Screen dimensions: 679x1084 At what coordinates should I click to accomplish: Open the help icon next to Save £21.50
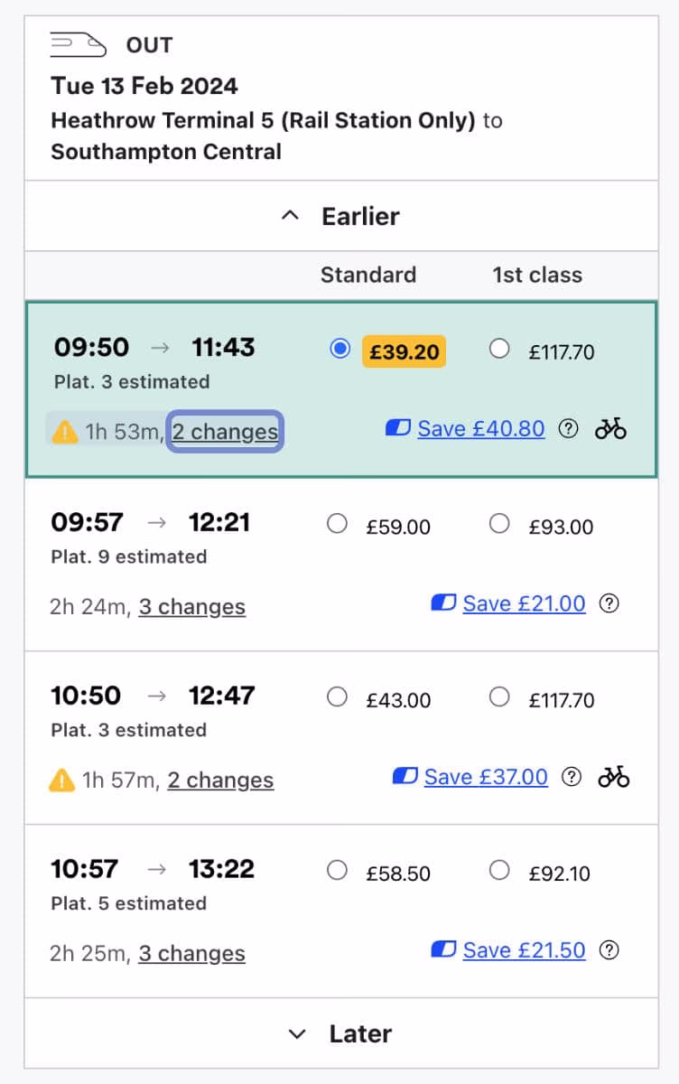(609, 949)
